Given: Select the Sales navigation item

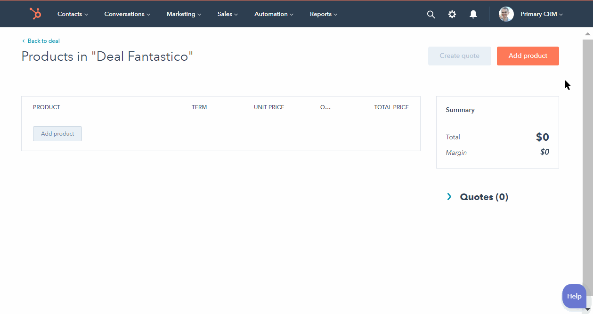Looking at the screenshot, I should [227, 14].
